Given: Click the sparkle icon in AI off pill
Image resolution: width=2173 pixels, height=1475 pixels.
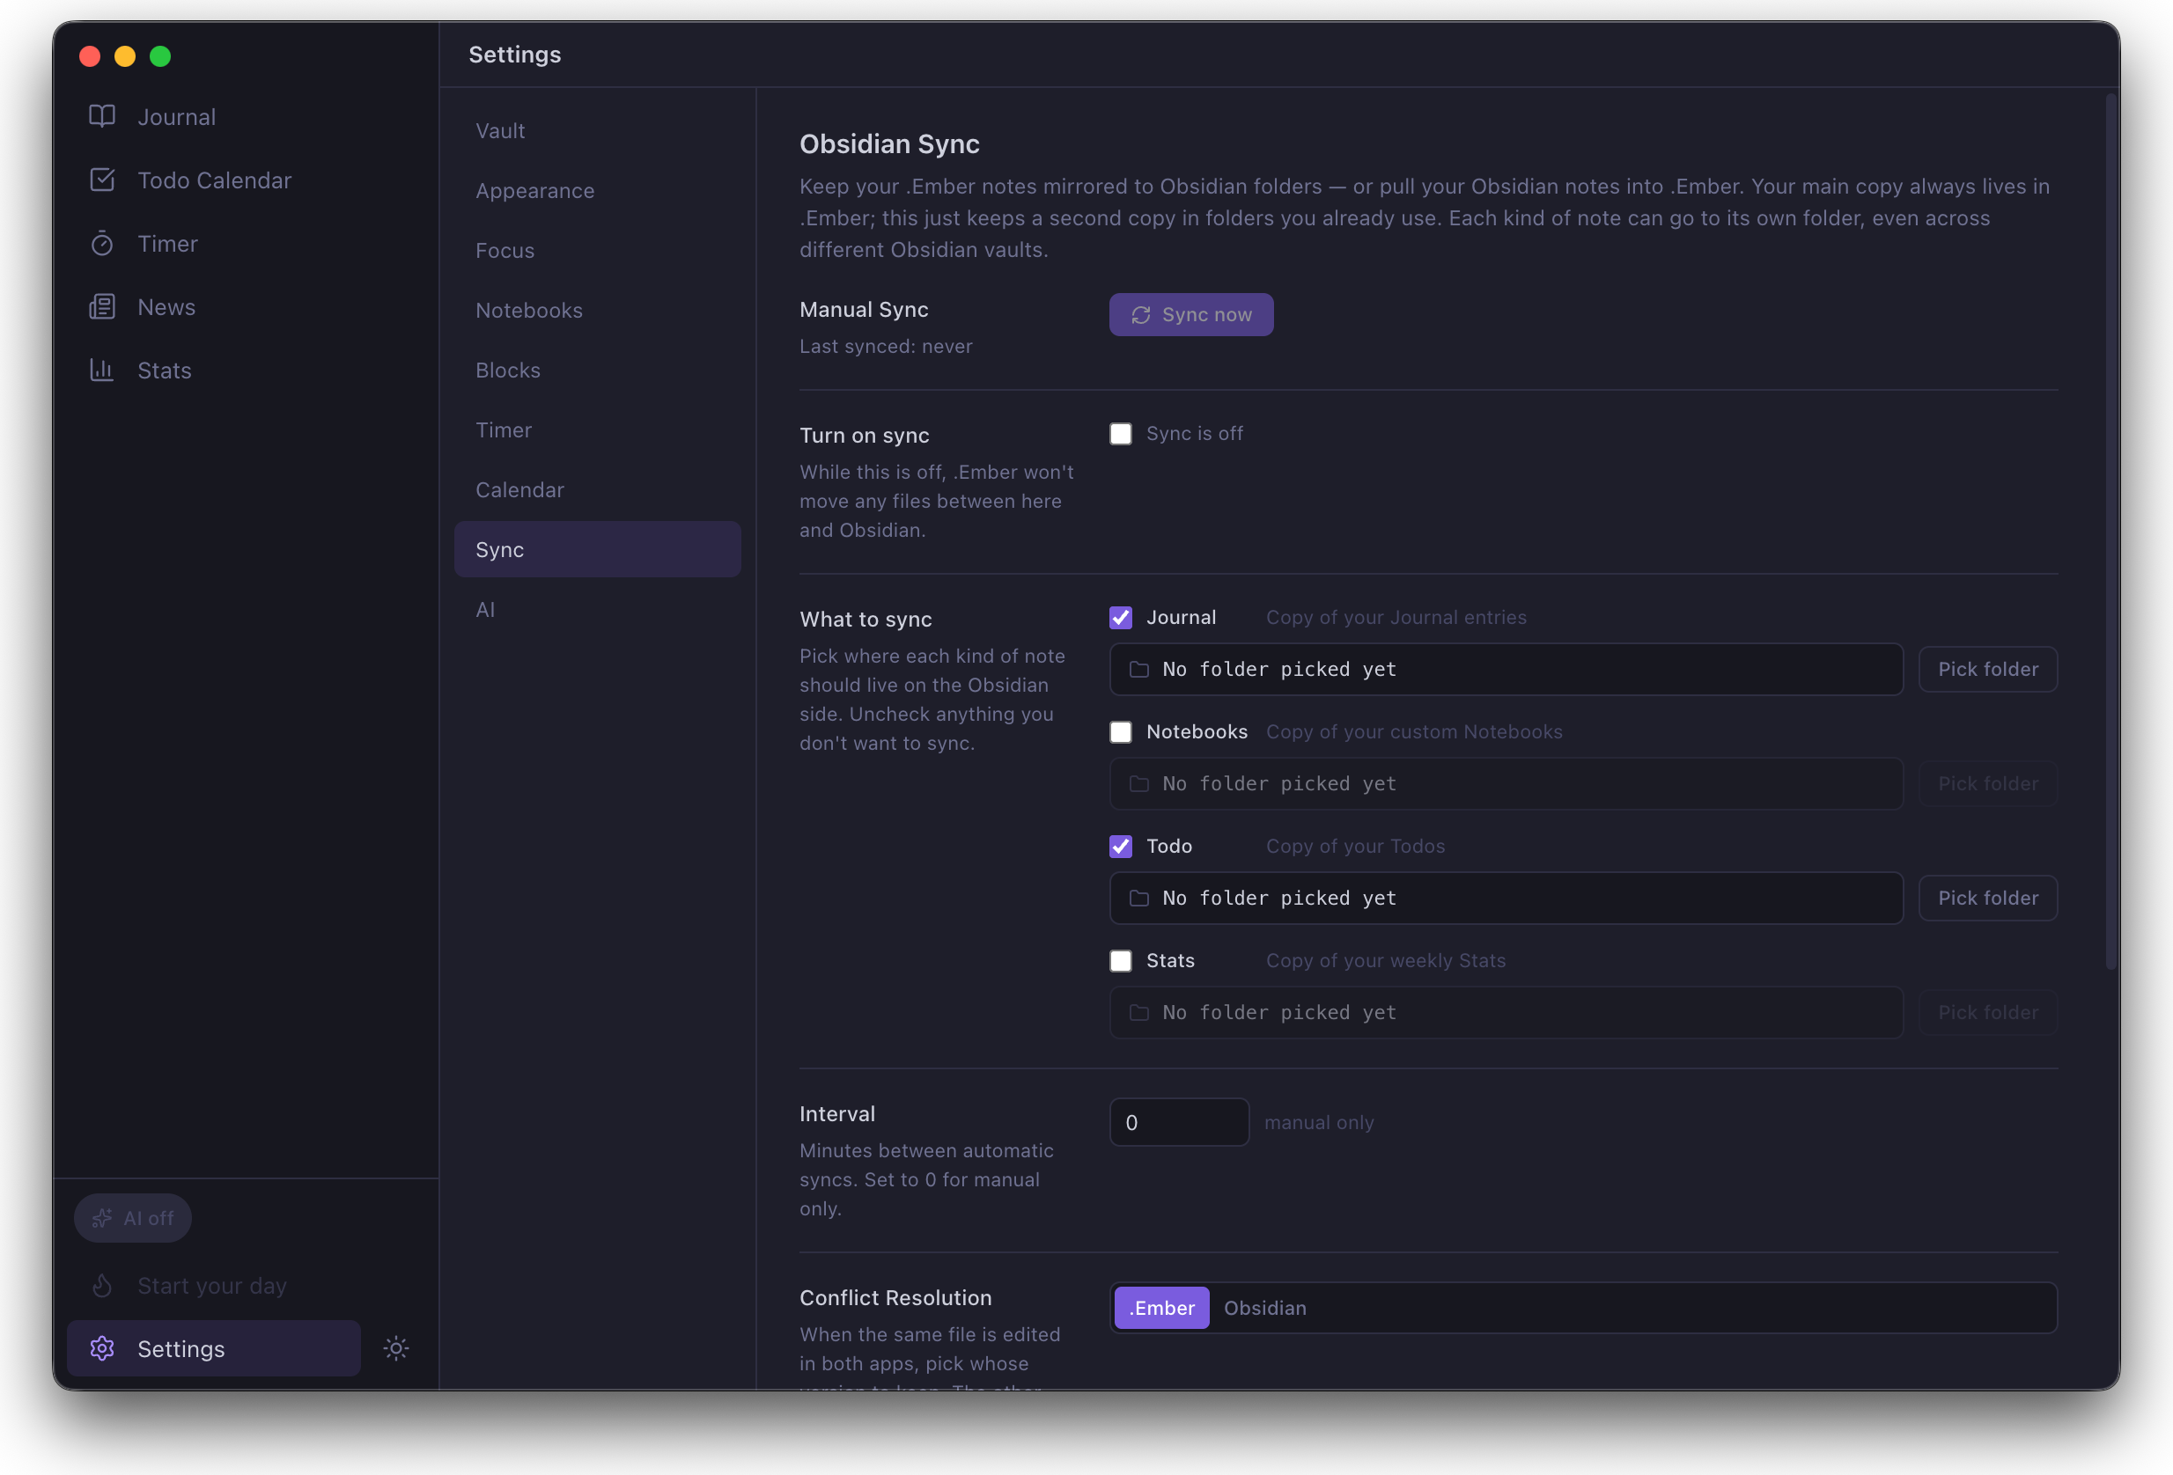Looking at the screenshot, I should coord(102,1218).
